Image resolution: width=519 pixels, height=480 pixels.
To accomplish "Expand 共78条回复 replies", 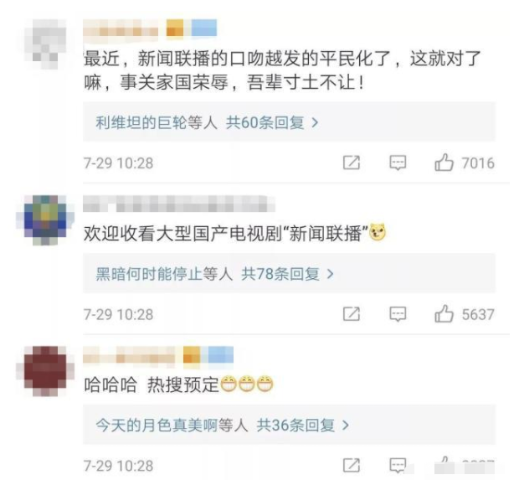I will [x=287, y=274].
